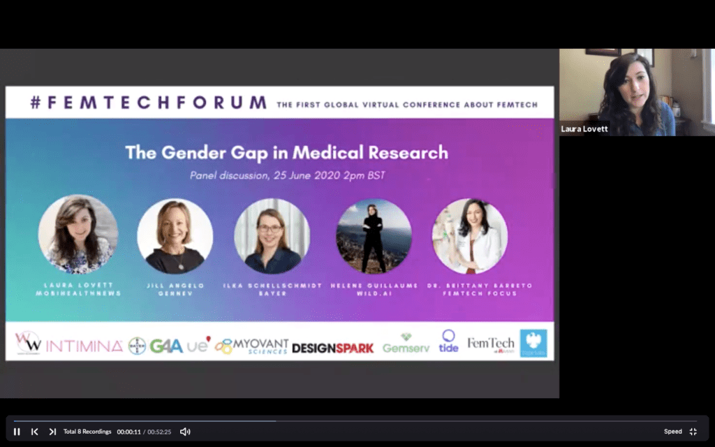Click the tide sponsor logo
The width and height of the screenshot is (715, 447).
(448, 341)
